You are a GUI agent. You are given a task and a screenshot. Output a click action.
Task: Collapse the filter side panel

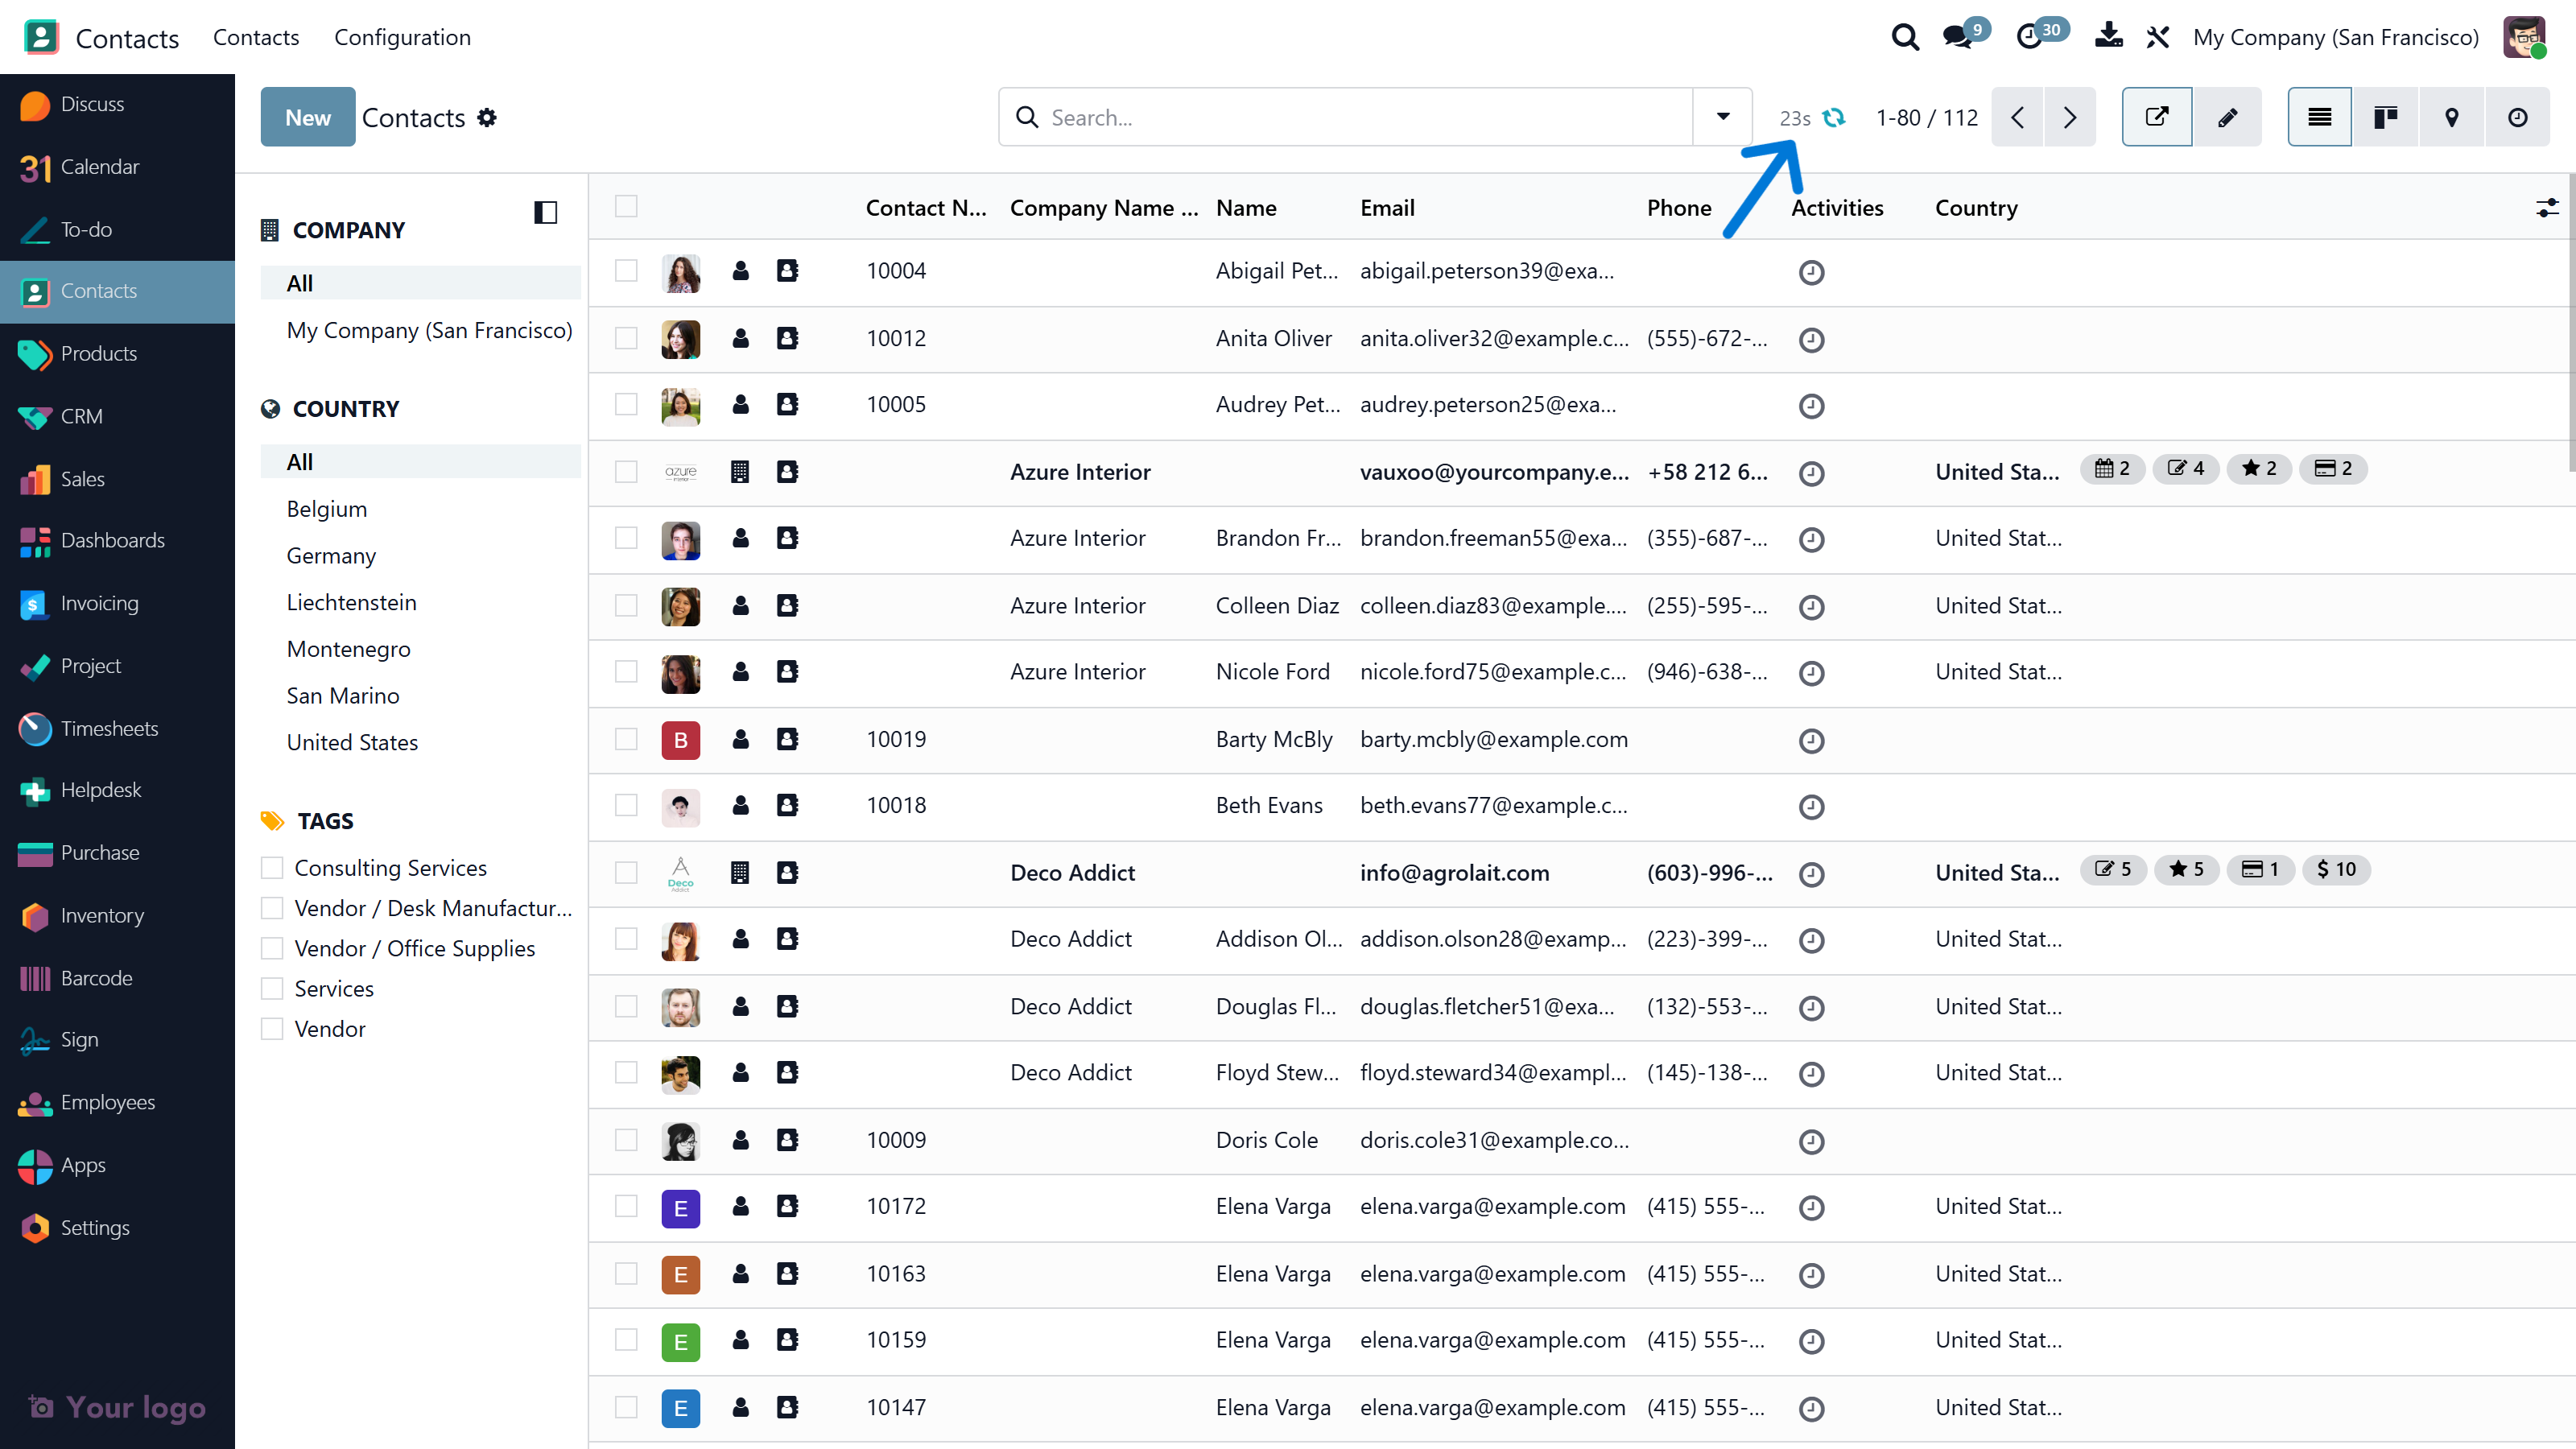point(545,212)
